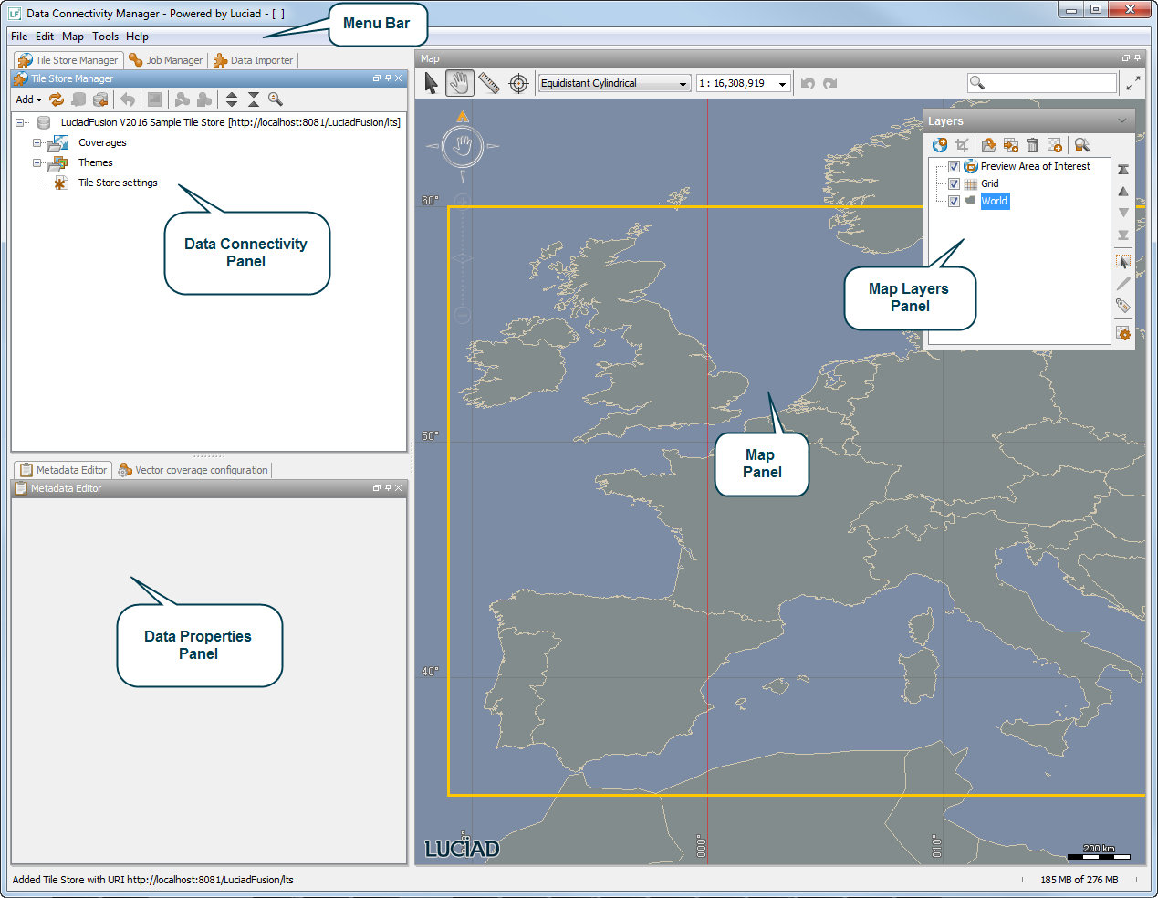
Task: Click the status text Added Tile Store with URI
Action: coord(152,880)
